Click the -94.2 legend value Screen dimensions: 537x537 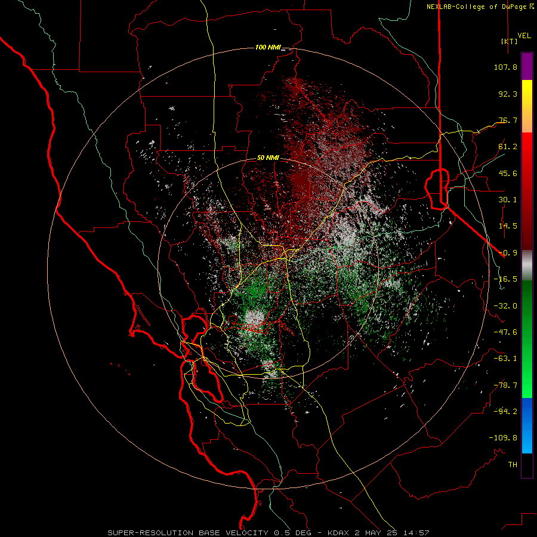[505, 412]
